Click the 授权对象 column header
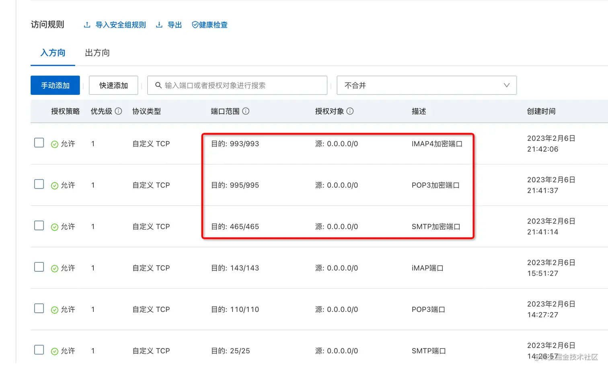Screen dimensions: 608x371 329,111
